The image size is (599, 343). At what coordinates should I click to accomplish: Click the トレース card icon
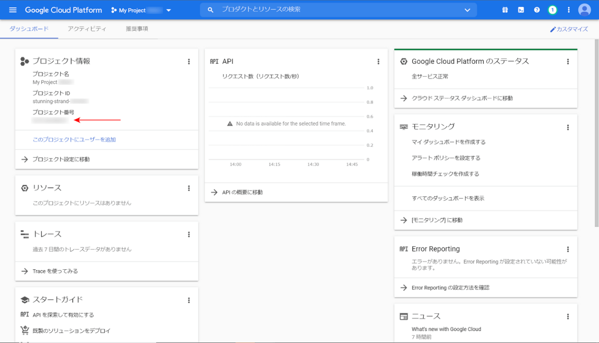click(24, 235)
